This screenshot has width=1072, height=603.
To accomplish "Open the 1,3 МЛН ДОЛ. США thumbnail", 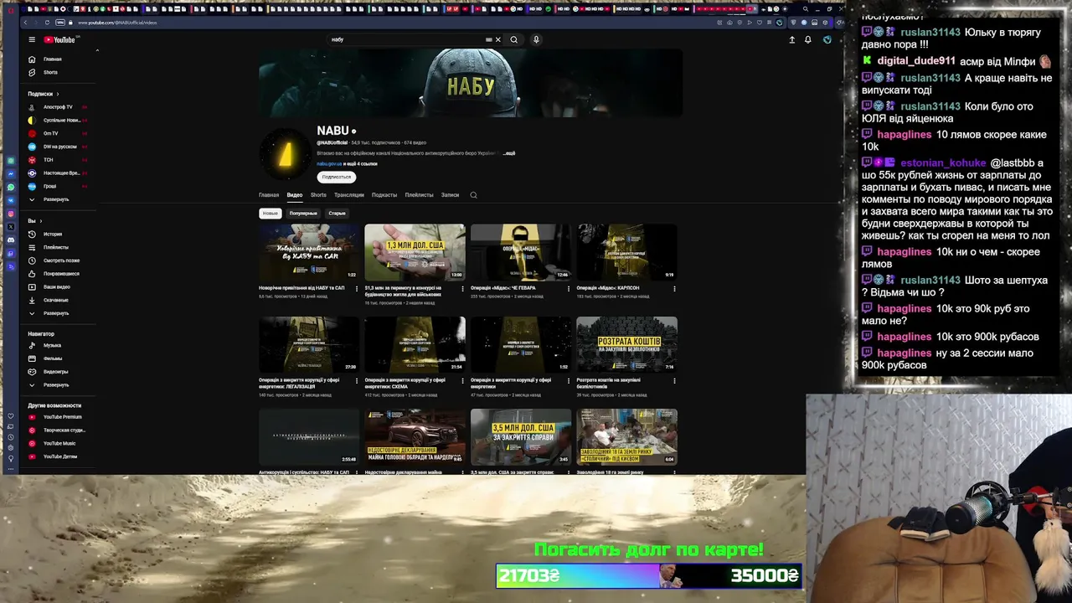I will [415, 252].
